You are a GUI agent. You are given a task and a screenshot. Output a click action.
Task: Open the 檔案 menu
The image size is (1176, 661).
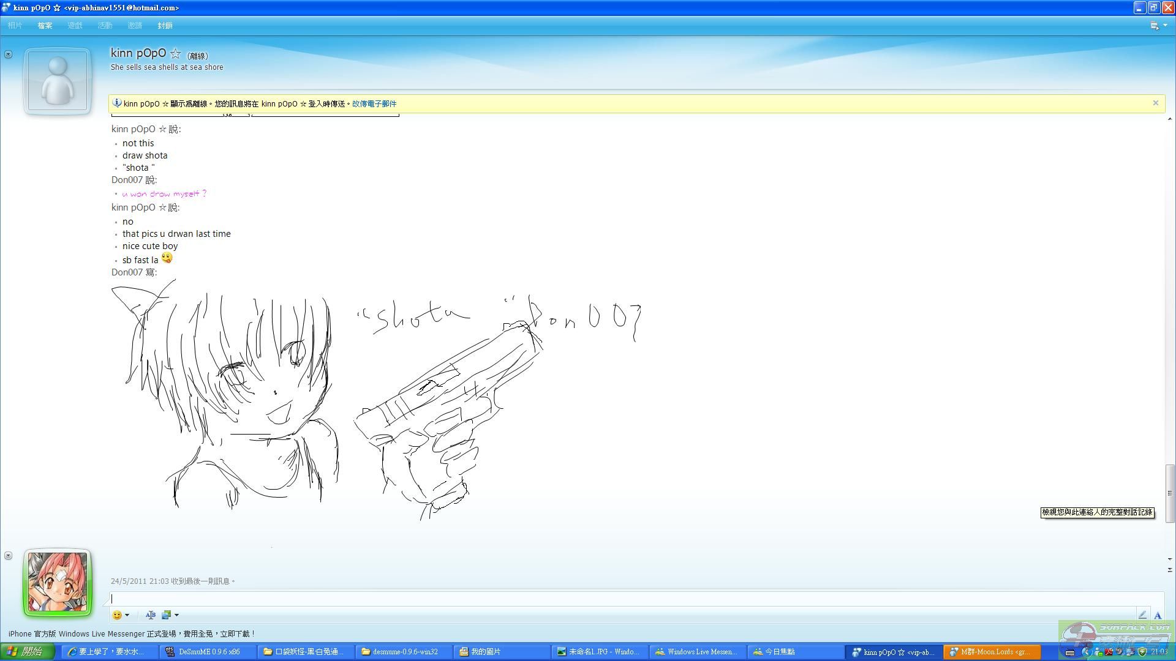(45, 26)
